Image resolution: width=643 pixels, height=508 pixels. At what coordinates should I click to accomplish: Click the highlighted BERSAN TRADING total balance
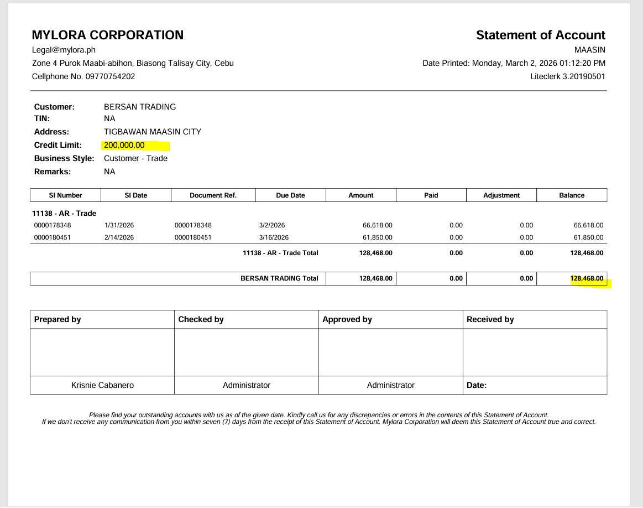tap(587, 278)
